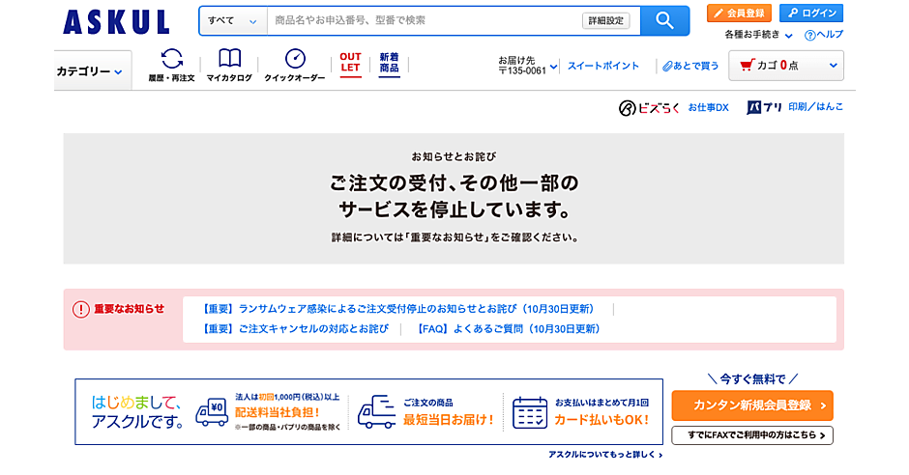This screenshot has height=475, width=909.
Task: Click the 最短当日お届け truck icon
Action: click(376, 412)
